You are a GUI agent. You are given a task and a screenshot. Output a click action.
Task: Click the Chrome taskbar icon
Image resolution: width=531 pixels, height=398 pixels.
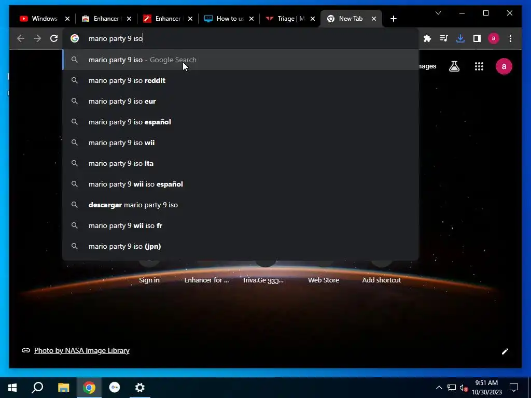(x=89, y=388)
